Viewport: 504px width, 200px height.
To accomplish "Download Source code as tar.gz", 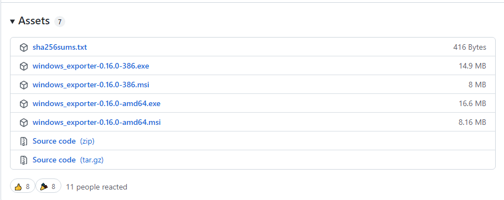I will click(x=68, y=160).
